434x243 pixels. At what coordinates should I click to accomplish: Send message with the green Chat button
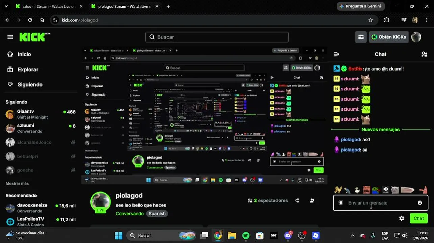click(418, 218)
